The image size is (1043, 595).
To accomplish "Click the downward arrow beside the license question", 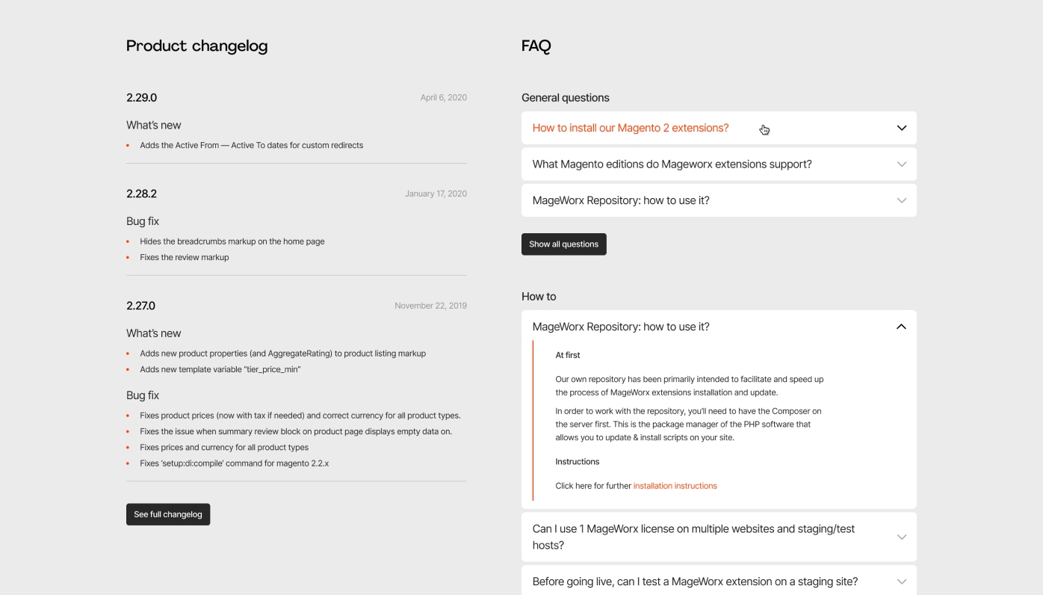I will pos(900,536).
